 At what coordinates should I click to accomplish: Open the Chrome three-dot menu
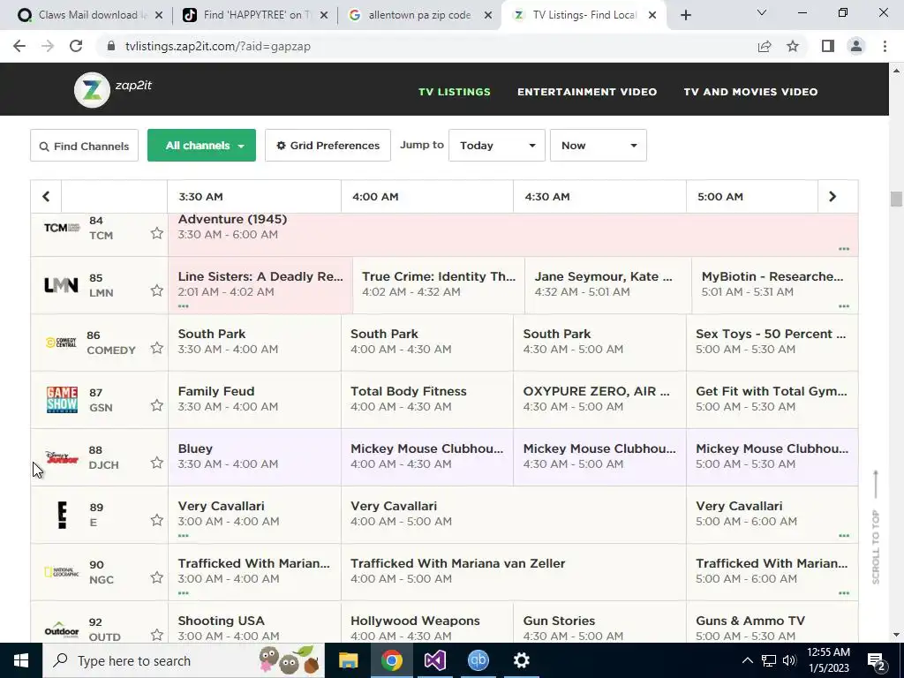click(885, 46)
